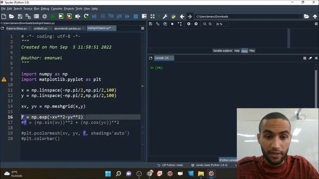Viewport: 319px width, 179px height.
Task: Browse editor tabs button
Action: pos(2,28)
